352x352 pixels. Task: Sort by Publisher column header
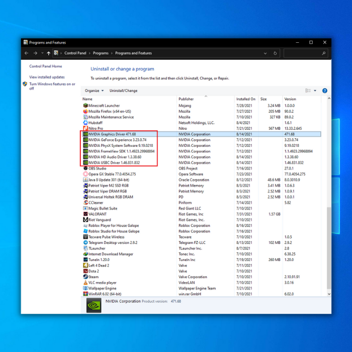tap(205, 99)
